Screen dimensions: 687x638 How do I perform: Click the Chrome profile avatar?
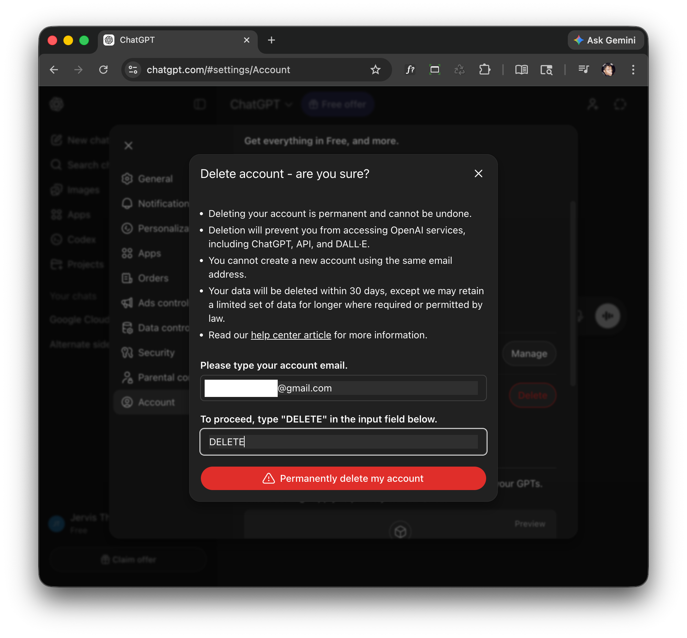(608, 70)
